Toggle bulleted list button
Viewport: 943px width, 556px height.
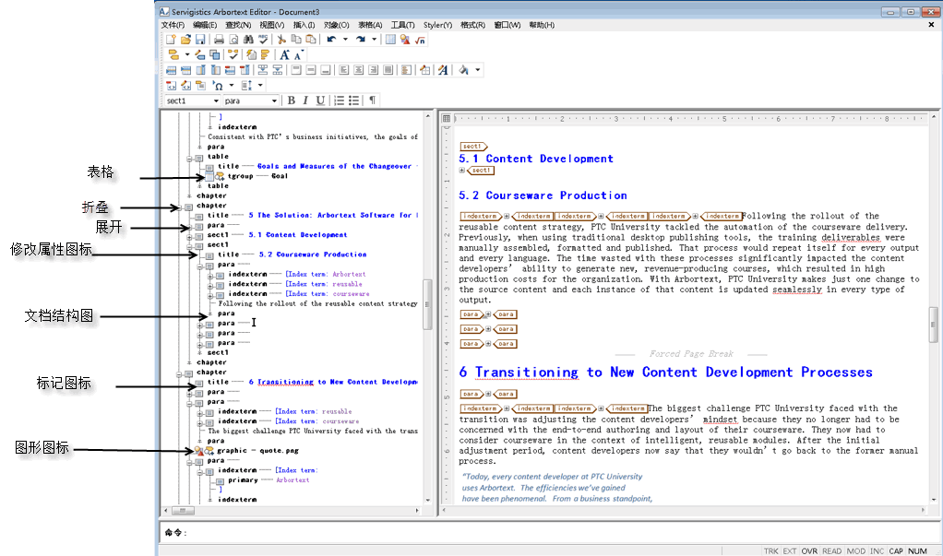point(353,101)
